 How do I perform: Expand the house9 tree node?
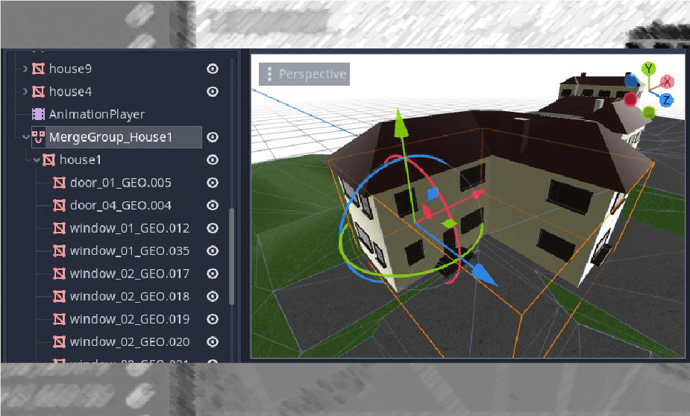click(25, 69)
